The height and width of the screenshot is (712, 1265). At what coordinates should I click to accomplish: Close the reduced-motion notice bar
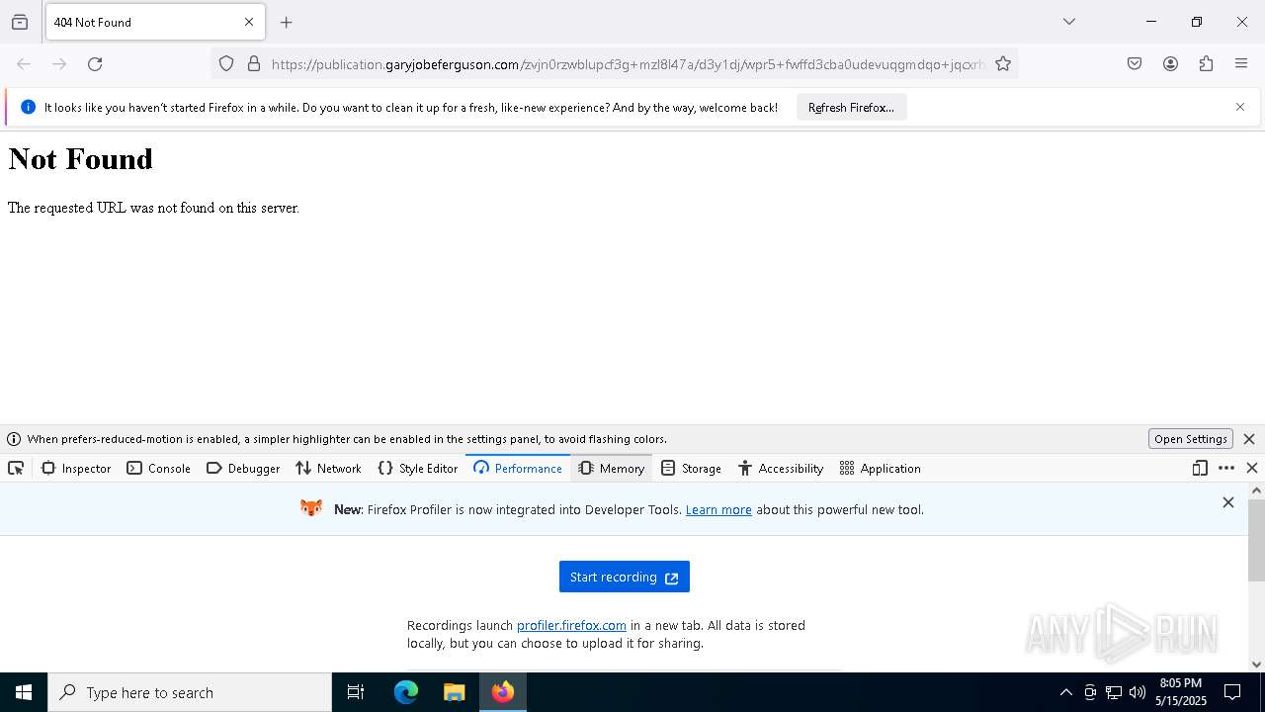[1249, 439]
